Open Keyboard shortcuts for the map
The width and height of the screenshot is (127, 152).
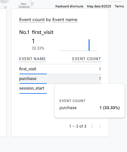coord(69,6)
